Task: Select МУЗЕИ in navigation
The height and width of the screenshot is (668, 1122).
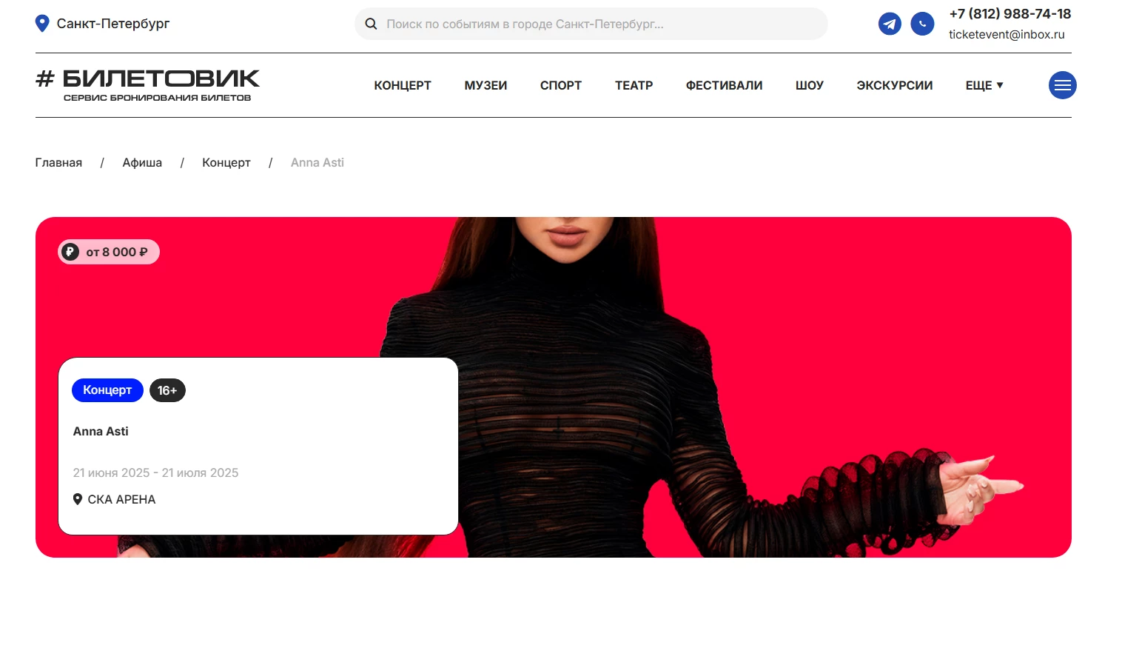Action: click(x=486, y=85)
